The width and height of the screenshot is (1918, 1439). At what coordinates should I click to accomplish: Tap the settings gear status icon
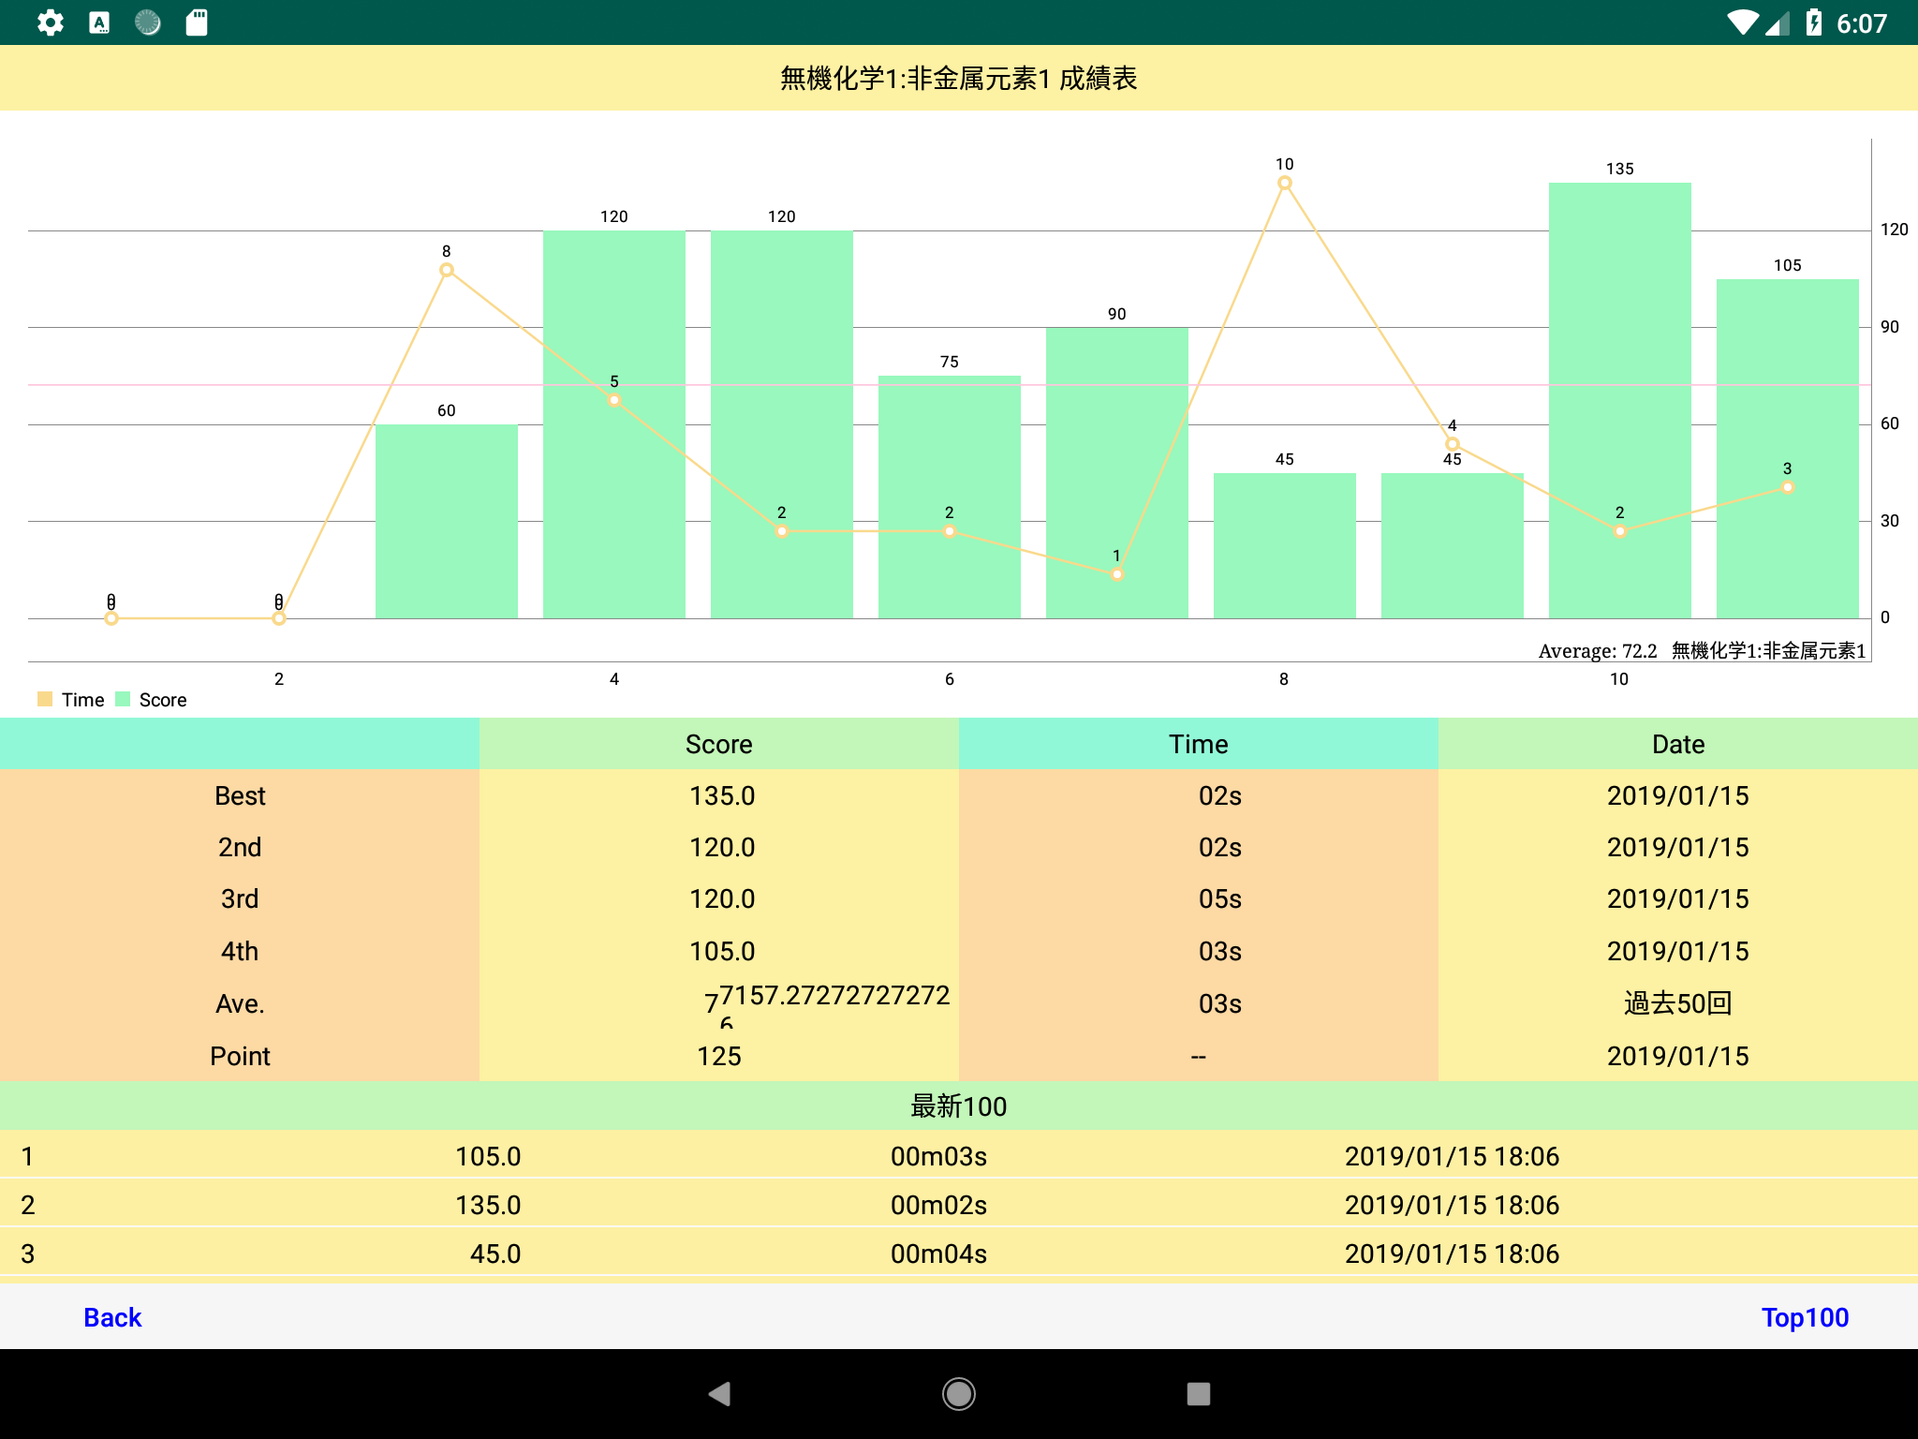51,22
